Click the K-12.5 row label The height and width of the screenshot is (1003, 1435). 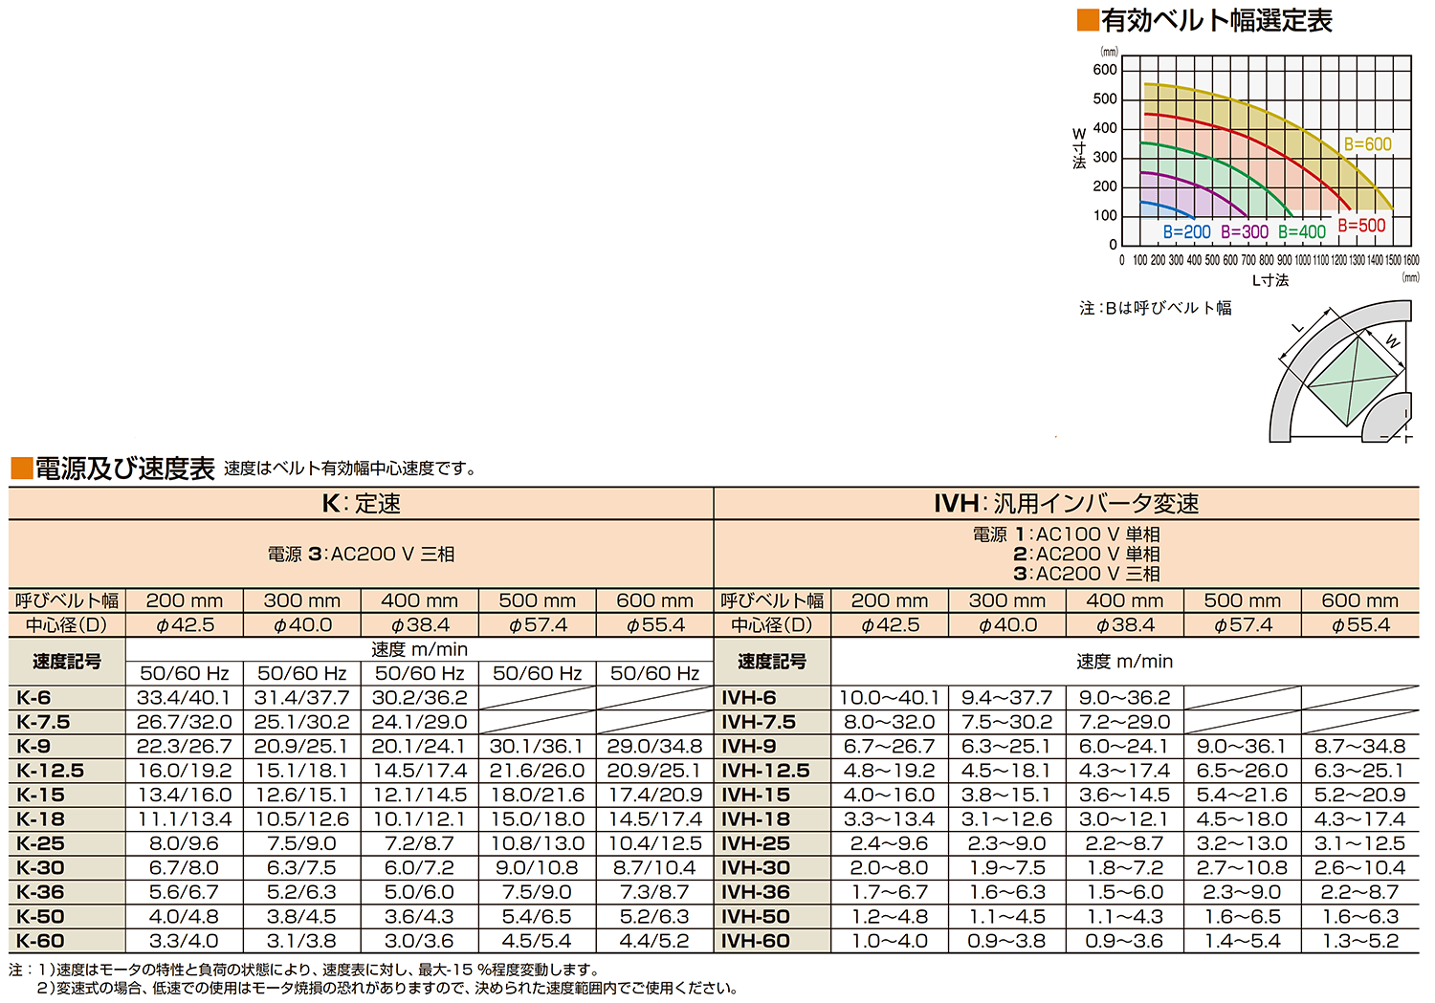(x=67, y=771)
